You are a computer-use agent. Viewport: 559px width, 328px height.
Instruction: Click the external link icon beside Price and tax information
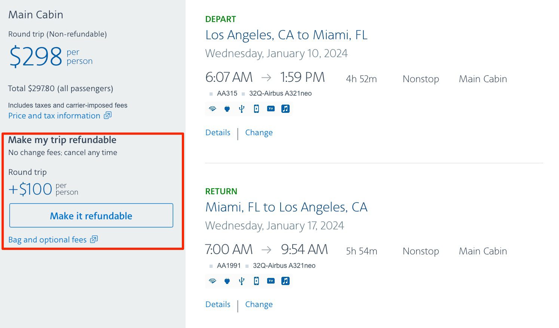108,115
